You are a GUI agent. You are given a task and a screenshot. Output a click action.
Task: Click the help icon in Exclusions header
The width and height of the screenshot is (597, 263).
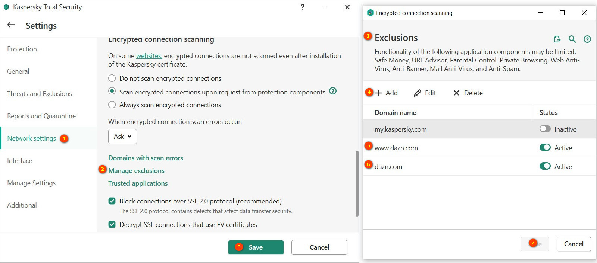[587, 39]
